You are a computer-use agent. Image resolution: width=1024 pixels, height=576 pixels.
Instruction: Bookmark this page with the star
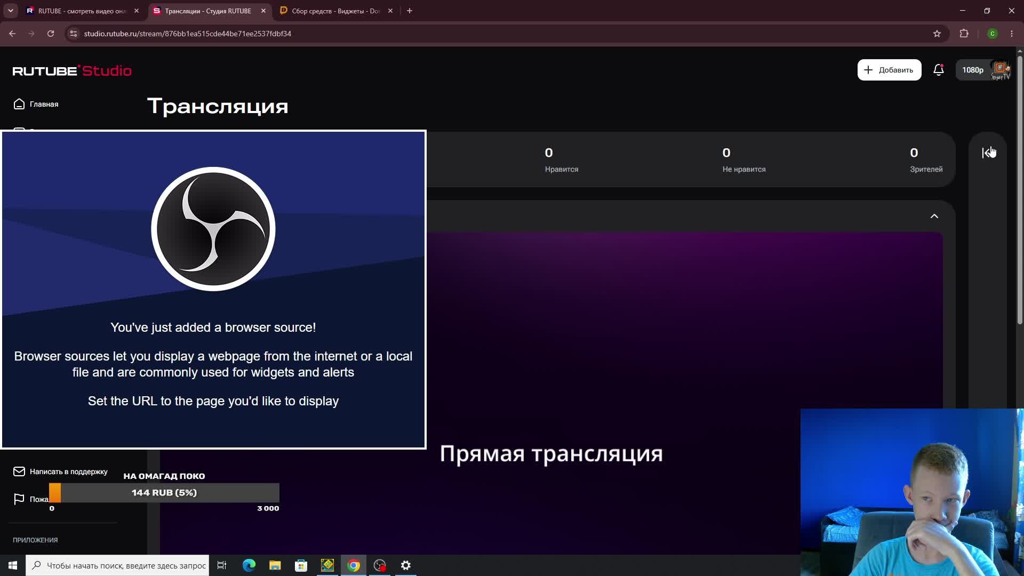point(937,34)
